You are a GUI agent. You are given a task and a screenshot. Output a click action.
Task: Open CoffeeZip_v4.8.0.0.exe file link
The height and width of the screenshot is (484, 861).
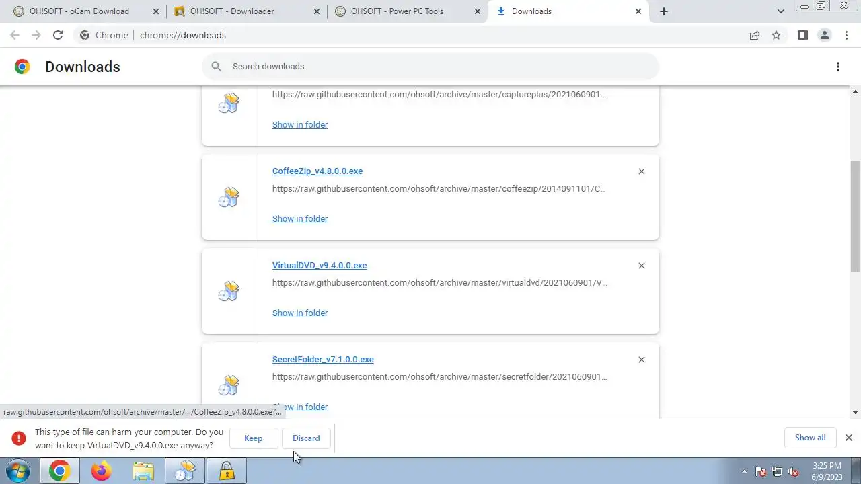tap(317, 171)
